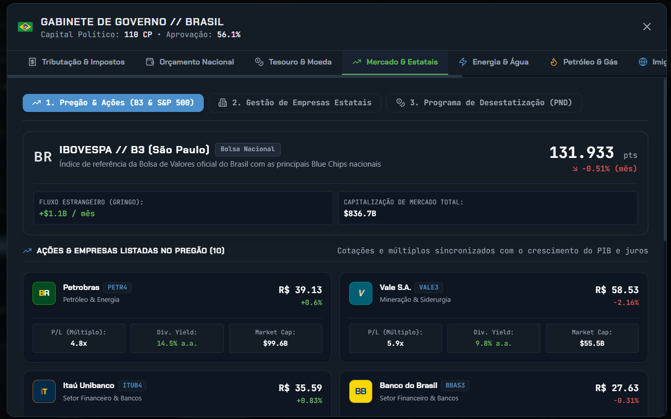Click the Aprovação 56.1% value

[228, 35]
